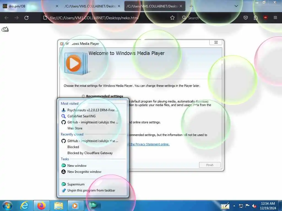
Task: Open the Firefox hamburger menu
Action: pos(275,18)
